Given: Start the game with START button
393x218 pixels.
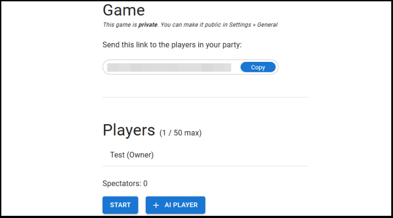Looking at the screenshot, I should tap(120, 205).
